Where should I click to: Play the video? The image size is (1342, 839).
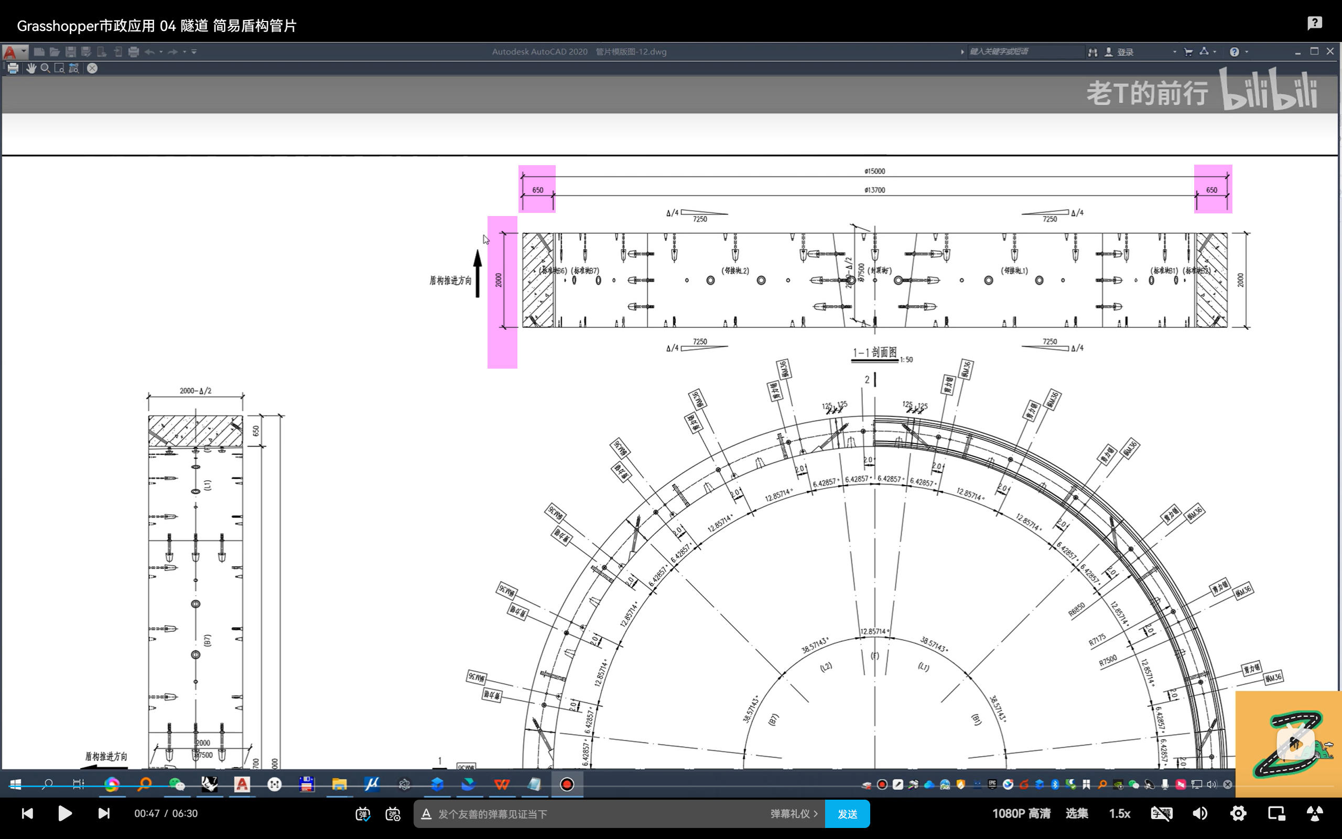(x=65, y=813)
